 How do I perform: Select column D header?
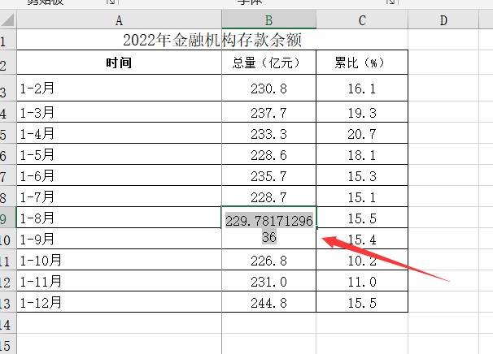[443, 19]
